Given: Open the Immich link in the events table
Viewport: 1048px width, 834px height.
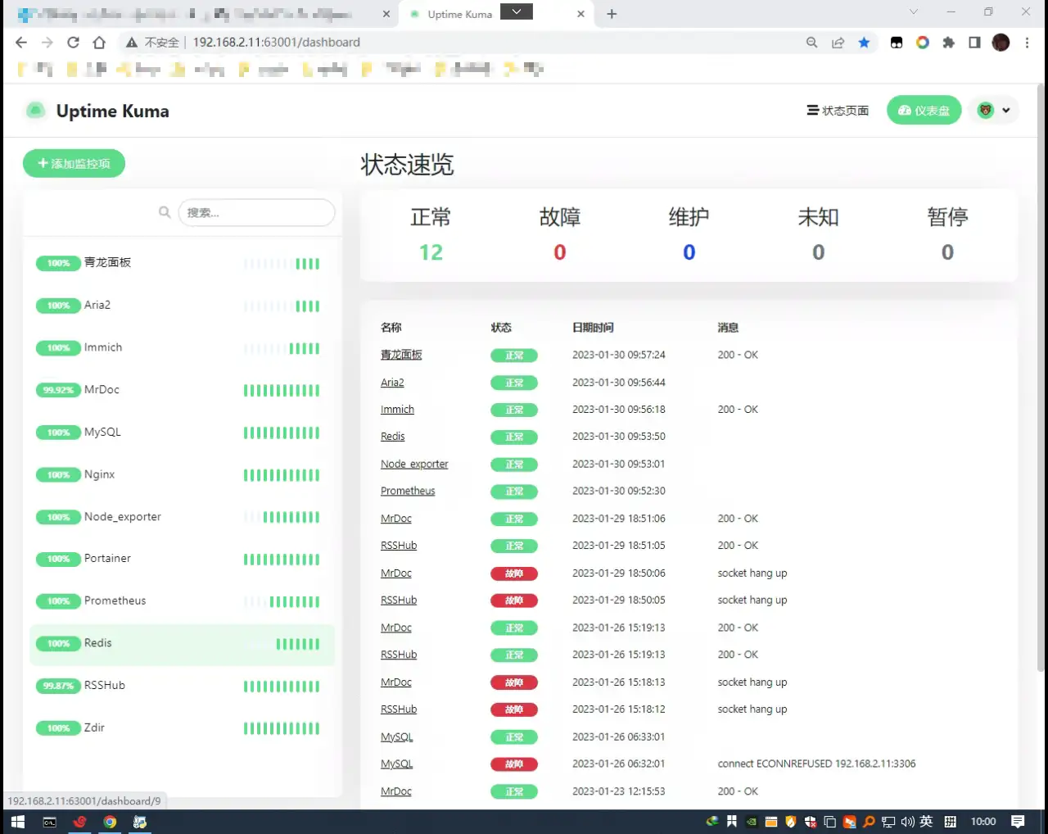Looking at the screenshot, I should click(397, 410).
